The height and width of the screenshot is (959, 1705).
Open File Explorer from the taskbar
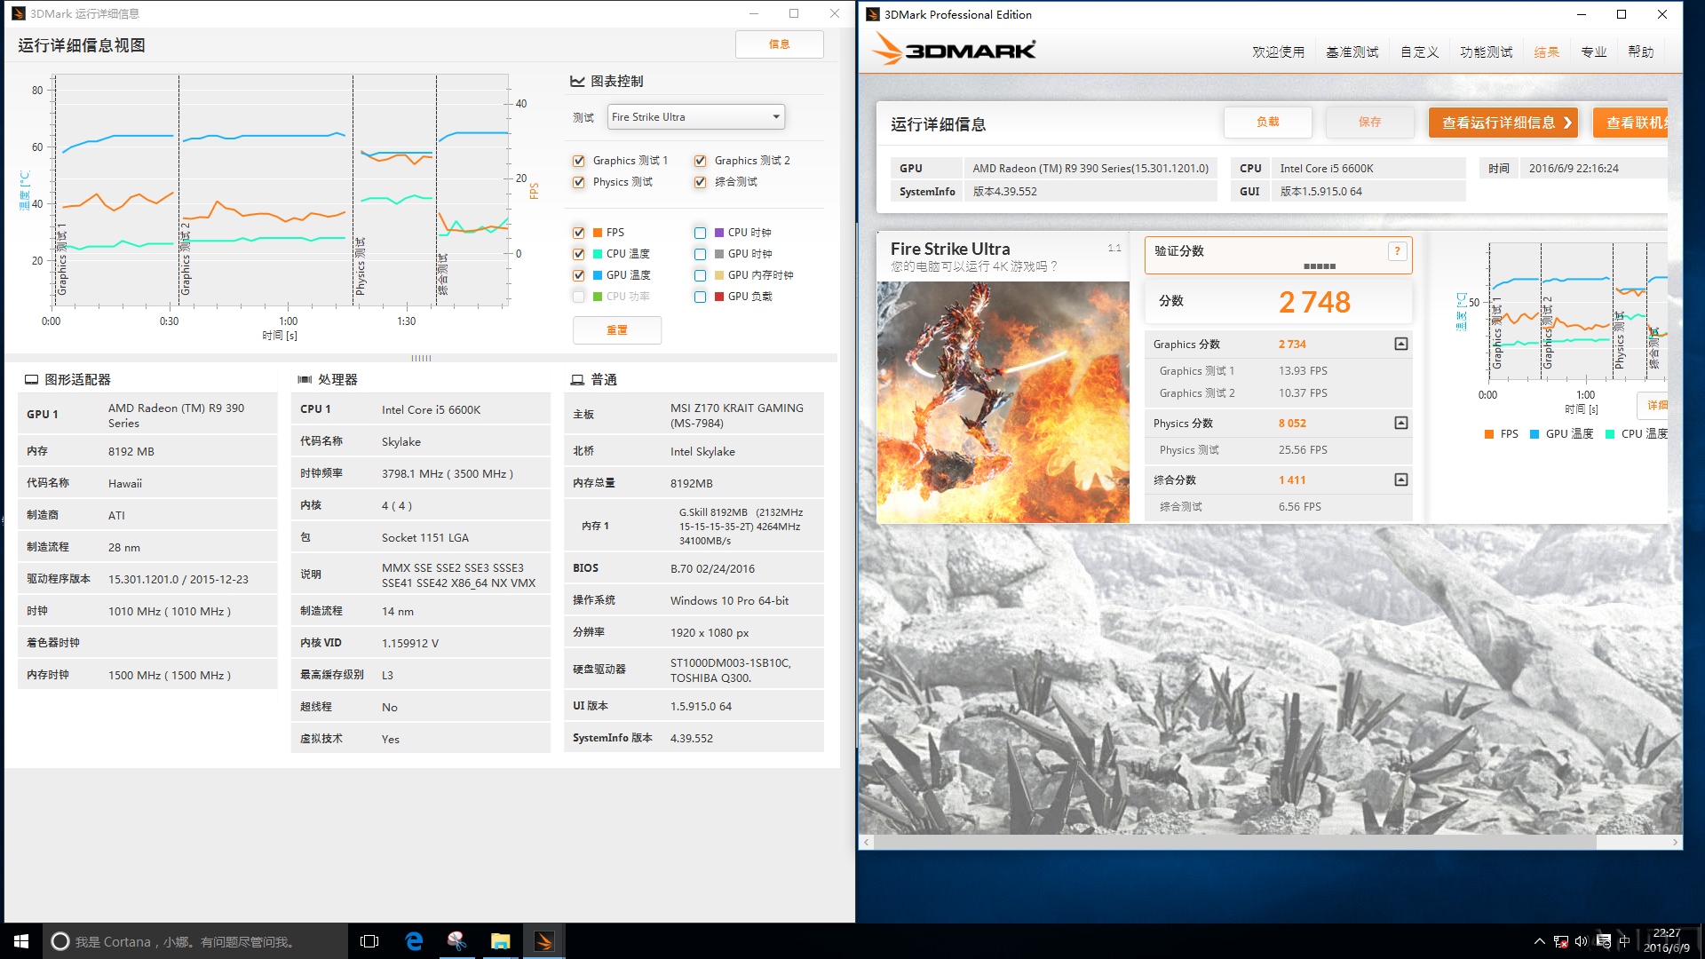click(x=501, y=941)
